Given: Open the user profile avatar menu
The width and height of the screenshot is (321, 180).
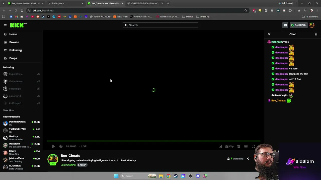Looking at the screenshot, I should click(x=312, y=25).
